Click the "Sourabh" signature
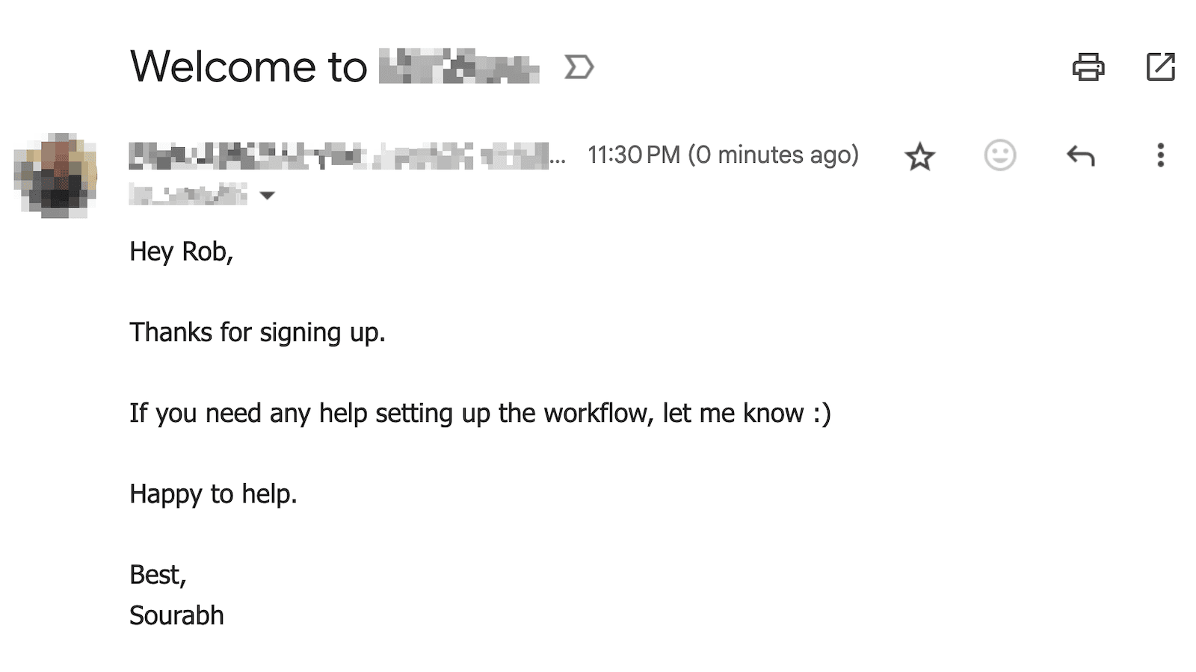Viewport: 1196px width, 672px height. click(176, 615)
